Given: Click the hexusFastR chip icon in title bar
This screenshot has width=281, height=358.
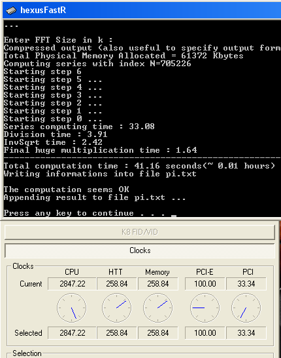Looking at the screenshot, I should pos(11,10).
